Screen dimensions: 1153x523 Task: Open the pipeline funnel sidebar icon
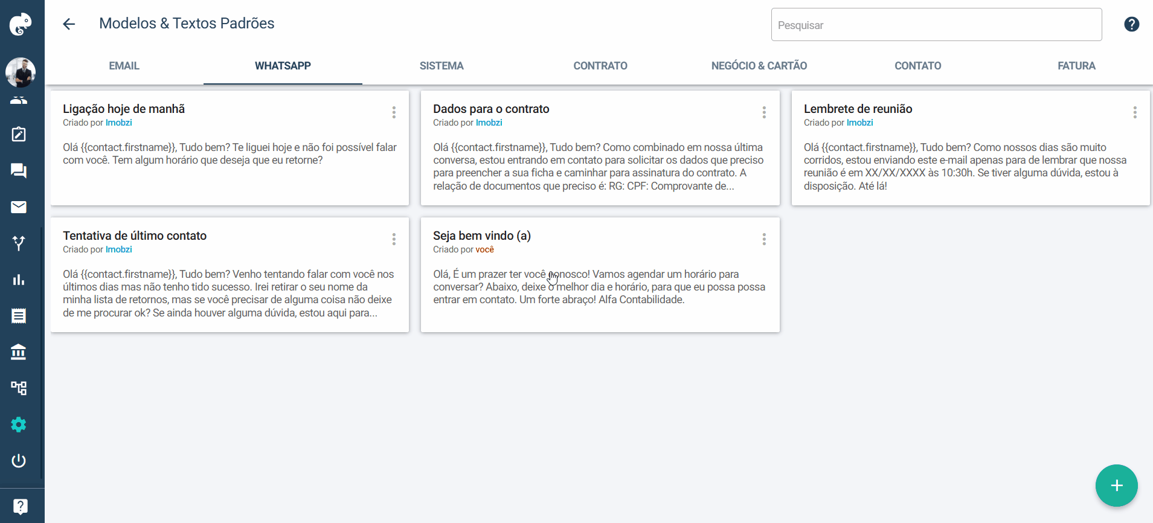tap(19, 243)
